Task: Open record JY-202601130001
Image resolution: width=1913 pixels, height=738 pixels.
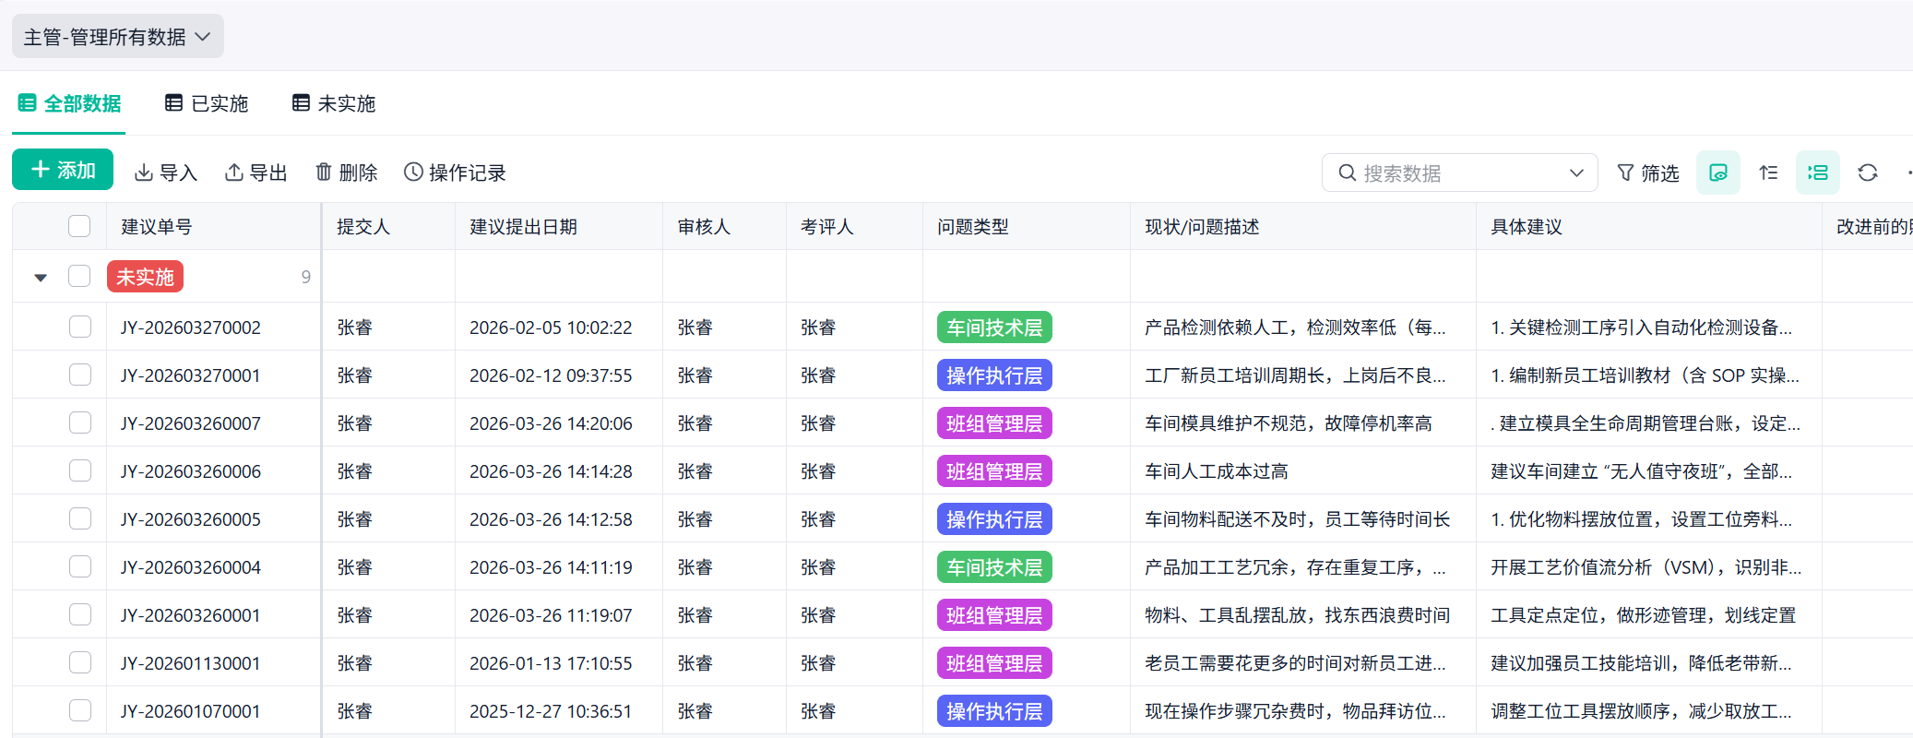Action: 191,663
